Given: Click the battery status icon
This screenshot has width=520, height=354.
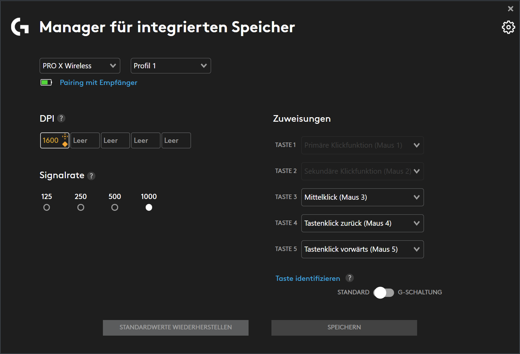Looking at the screenshot, I should point(46,83).
